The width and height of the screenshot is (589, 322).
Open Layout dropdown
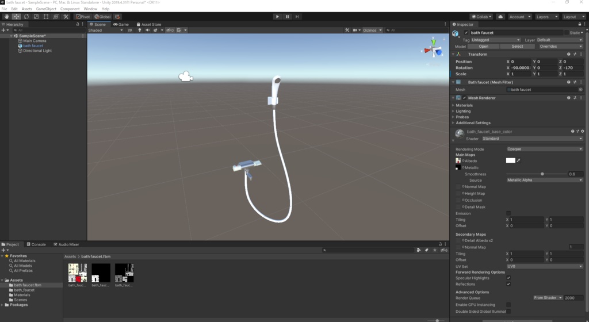point(573,17)
